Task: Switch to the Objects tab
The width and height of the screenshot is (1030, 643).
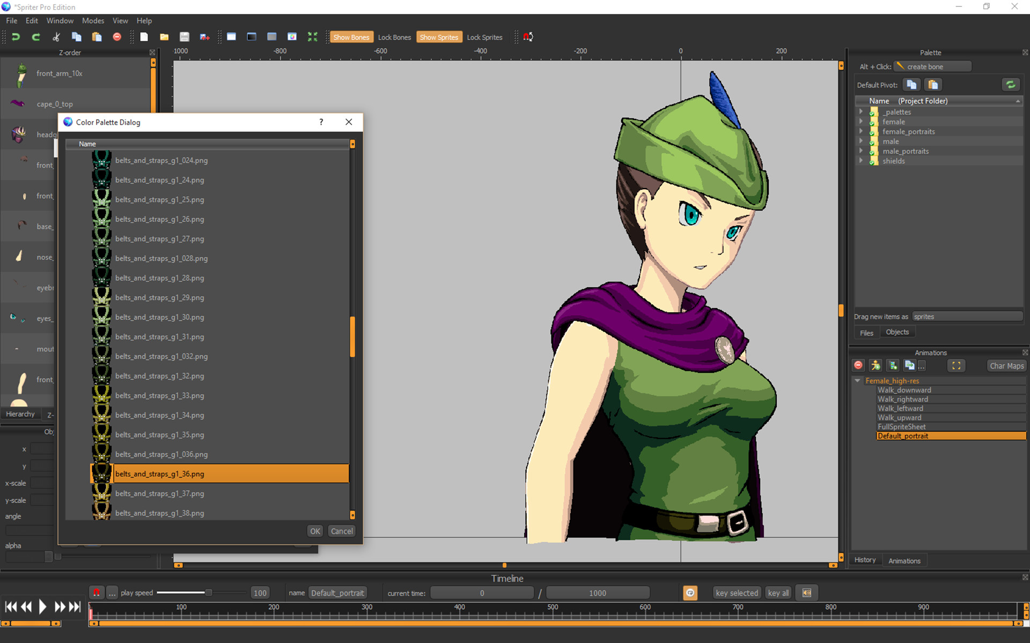Action: point(897,332)
